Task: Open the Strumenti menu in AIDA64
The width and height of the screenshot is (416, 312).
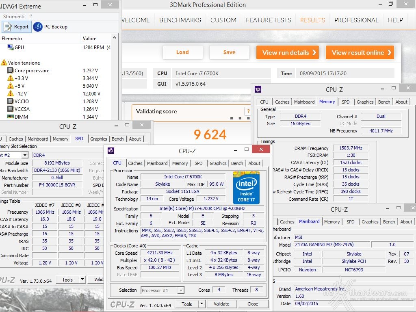Action: (x=14, y=16)
